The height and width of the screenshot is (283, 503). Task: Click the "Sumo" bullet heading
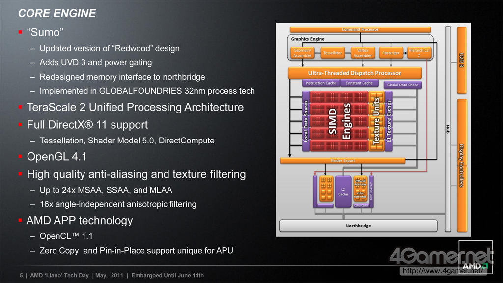tap(45, 32)
